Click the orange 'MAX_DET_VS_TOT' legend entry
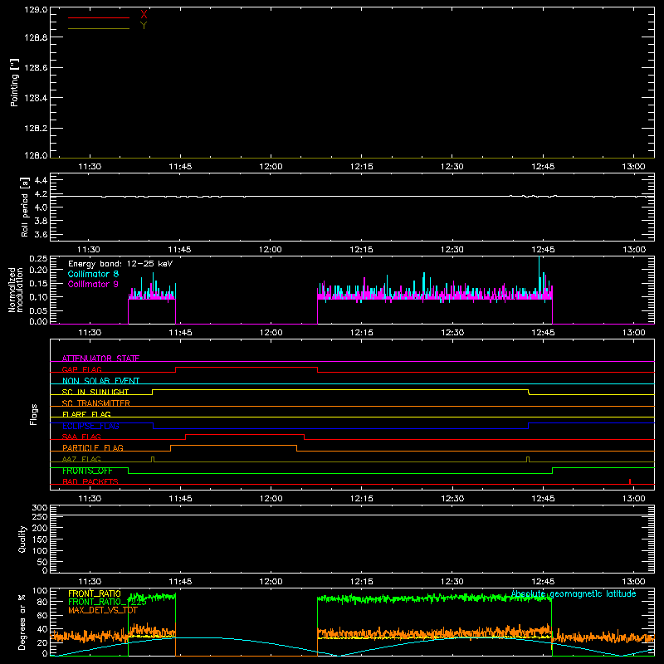This screenshot has height=664, width=664. click(x=102, y=610)
